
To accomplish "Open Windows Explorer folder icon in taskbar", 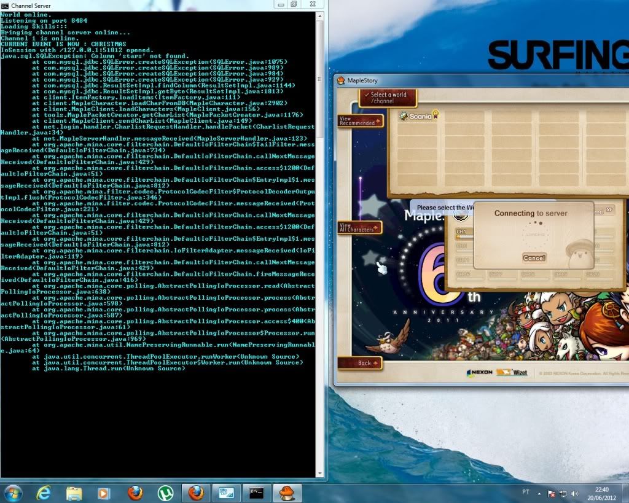I will tap(74, 493).
